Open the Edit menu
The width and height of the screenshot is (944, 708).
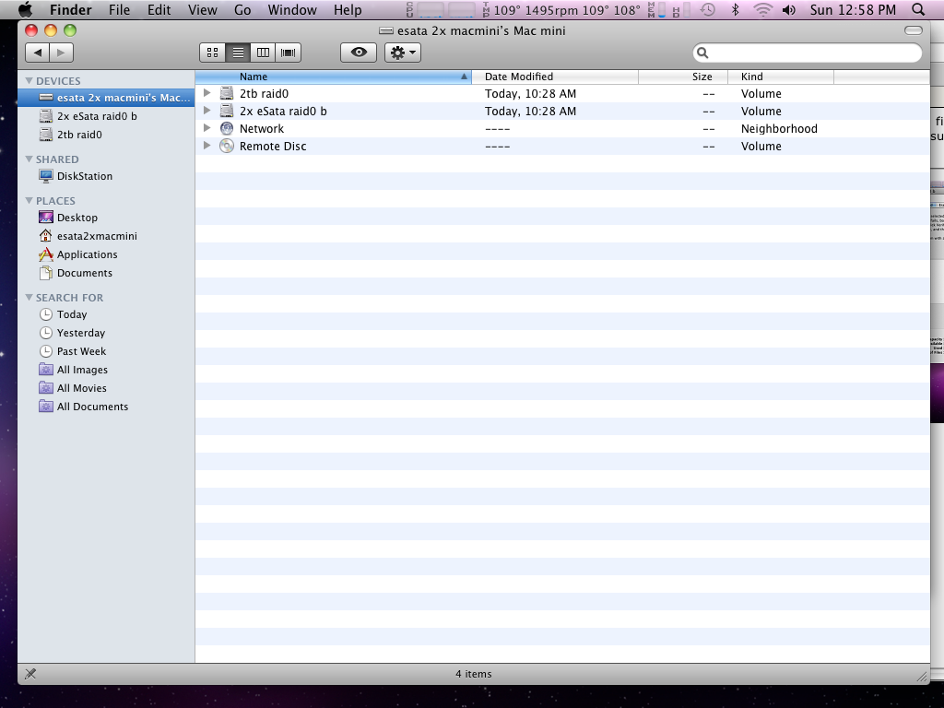pyautogui.click(x=159, y=10)
